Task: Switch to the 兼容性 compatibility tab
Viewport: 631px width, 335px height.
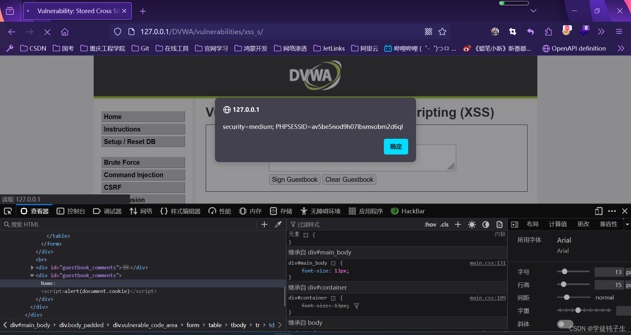Action: pos(609,224)
